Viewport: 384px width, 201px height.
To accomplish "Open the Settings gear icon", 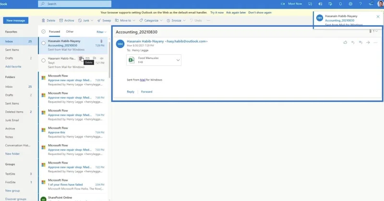I will click(x=350, y=4).
